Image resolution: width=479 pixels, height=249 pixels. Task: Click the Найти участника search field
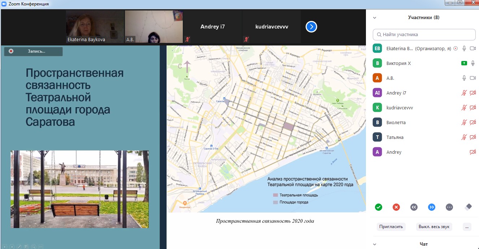[424, 35]
